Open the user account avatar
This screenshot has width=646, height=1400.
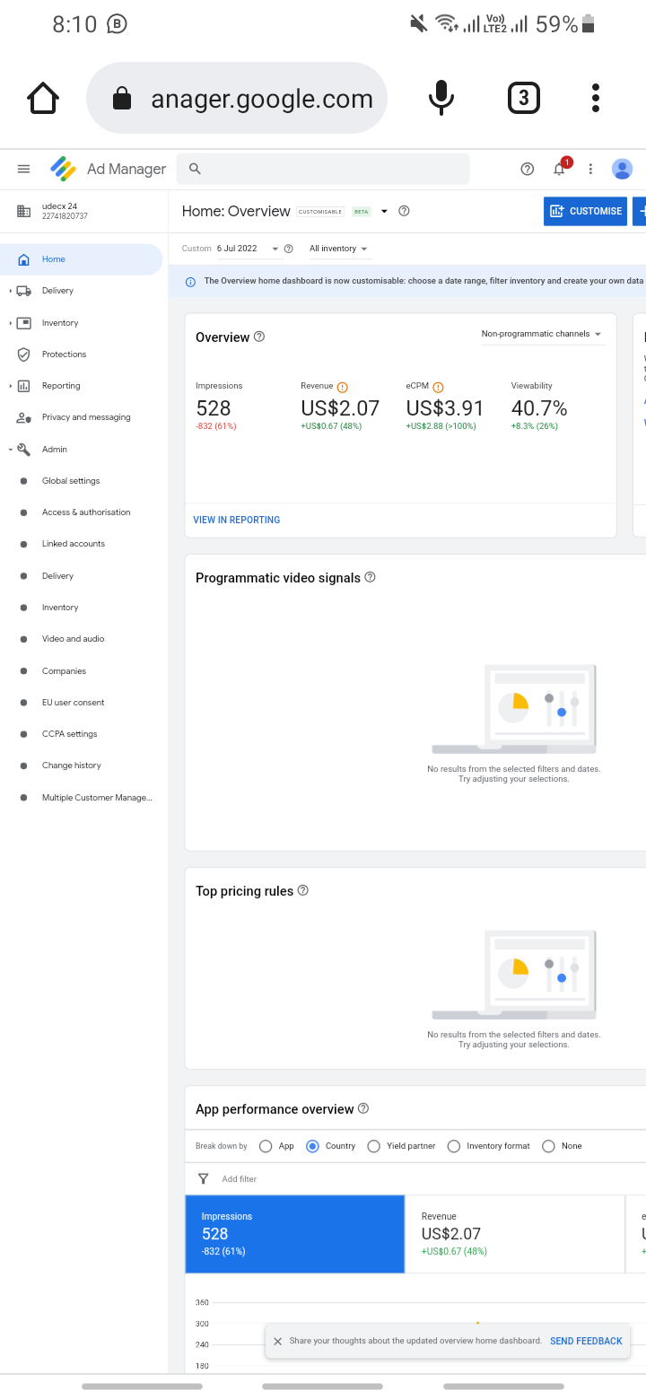[622, 169]
